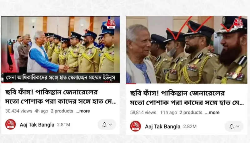This screenshot has width=250, height=143.
Task: Click the left Aaj Tak Bangla channel avatar
Action: (x=10, y=124)
